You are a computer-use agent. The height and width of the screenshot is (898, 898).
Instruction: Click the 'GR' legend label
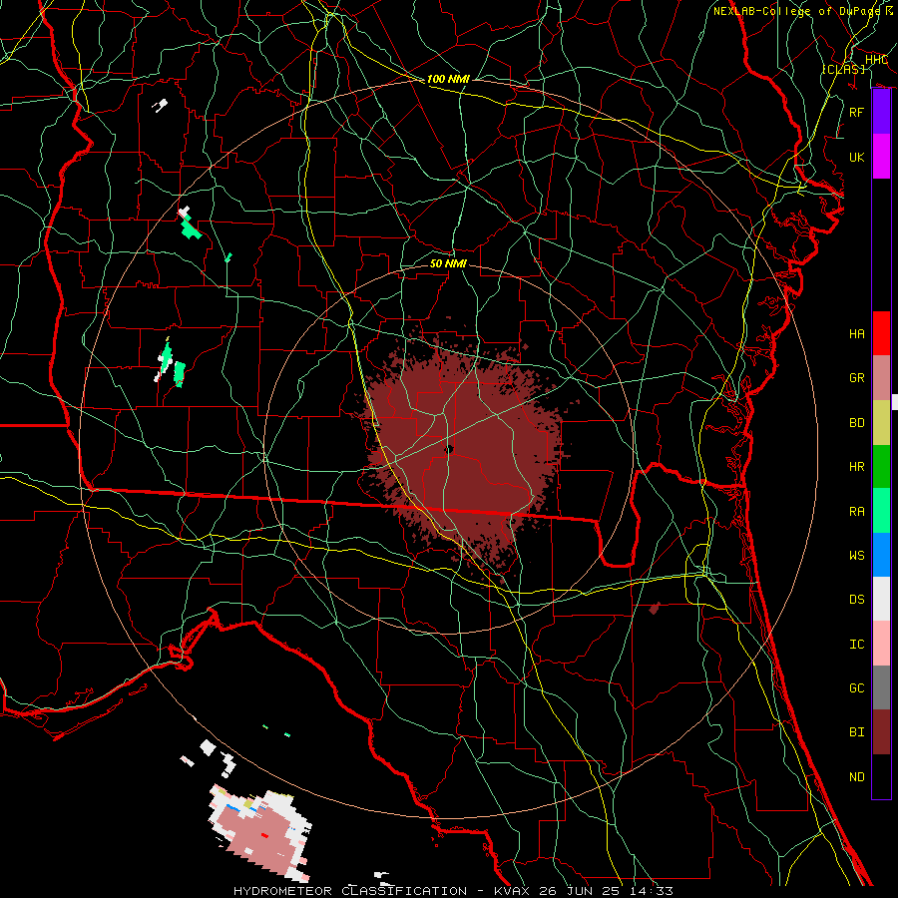pyautogui.click(x=856, y=378)
